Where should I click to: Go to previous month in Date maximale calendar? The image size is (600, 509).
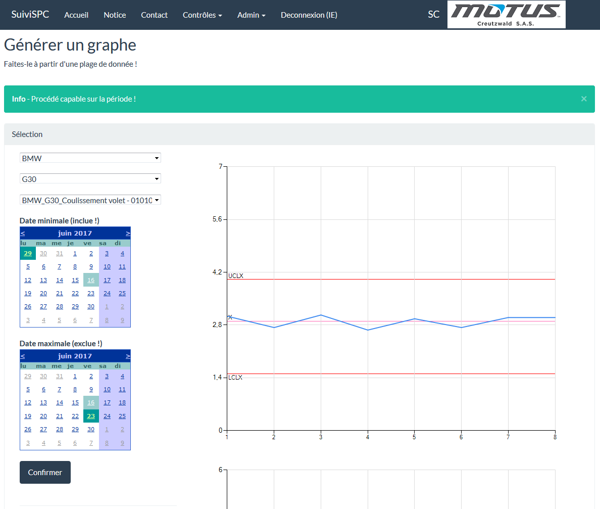[x=23, y=356]
